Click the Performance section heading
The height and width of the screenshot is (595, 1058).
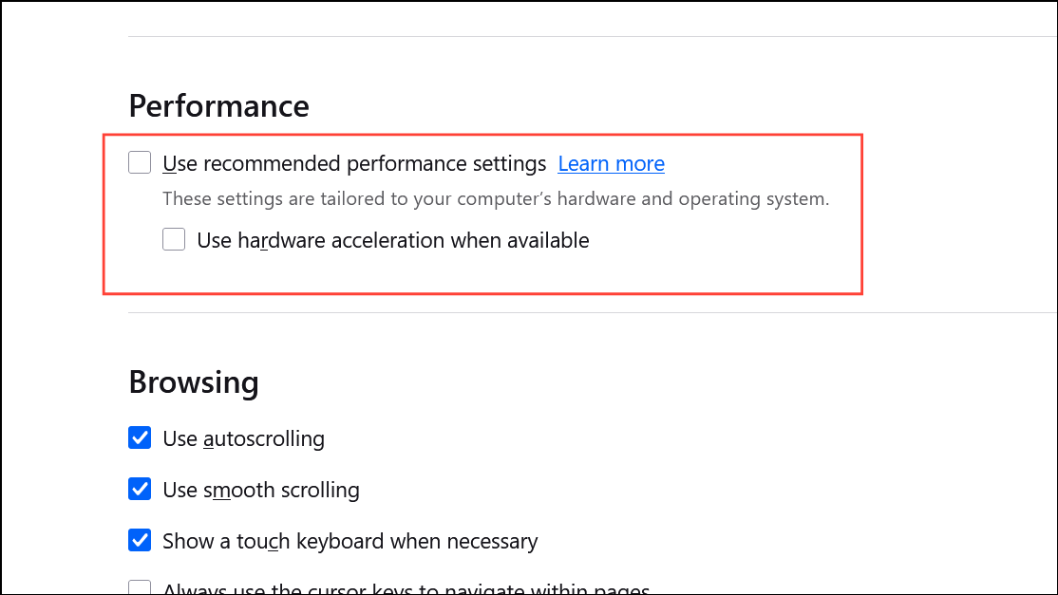[218, 105]
